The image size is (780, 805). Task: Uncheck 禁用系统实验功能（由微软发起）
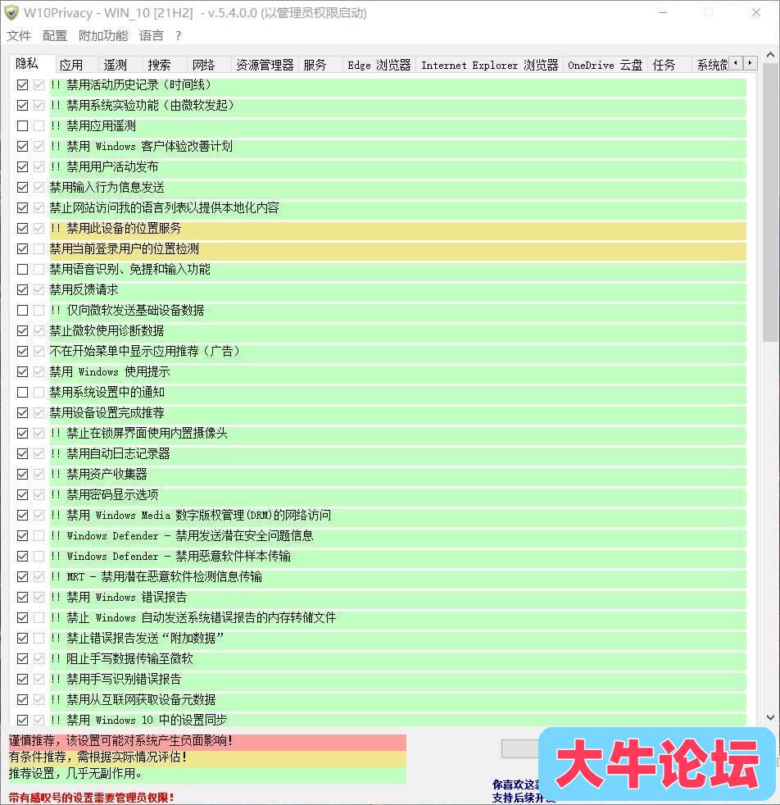point(23,105)
